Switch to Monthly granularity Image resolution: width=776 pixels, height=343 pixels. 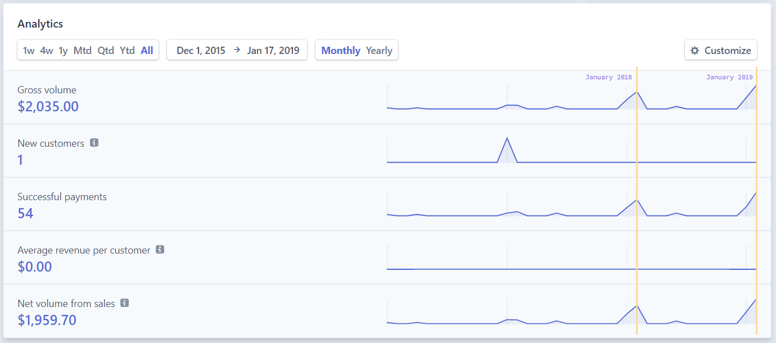click(341, 51)
